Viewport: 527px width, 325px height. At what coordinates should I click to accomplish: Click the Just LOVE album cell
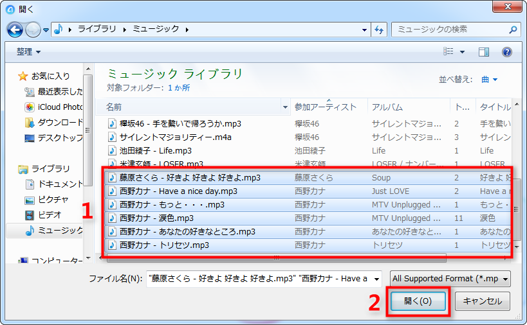tap(390, 191)
